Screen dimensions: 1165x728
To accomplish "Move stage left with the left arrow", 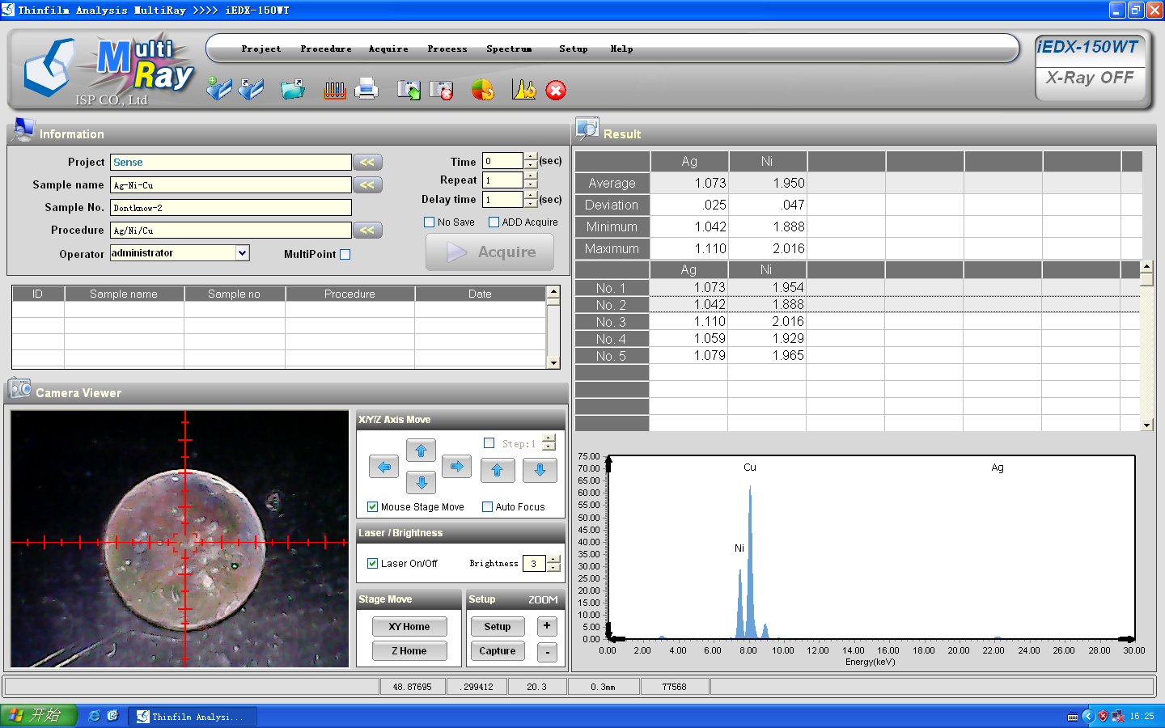I will [384, 467].
